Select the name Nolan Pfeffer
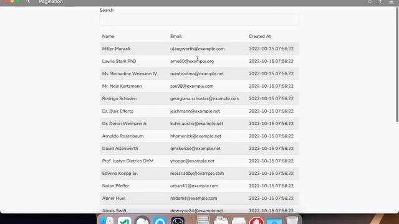399x224 pixels. [x=115, y=185]
